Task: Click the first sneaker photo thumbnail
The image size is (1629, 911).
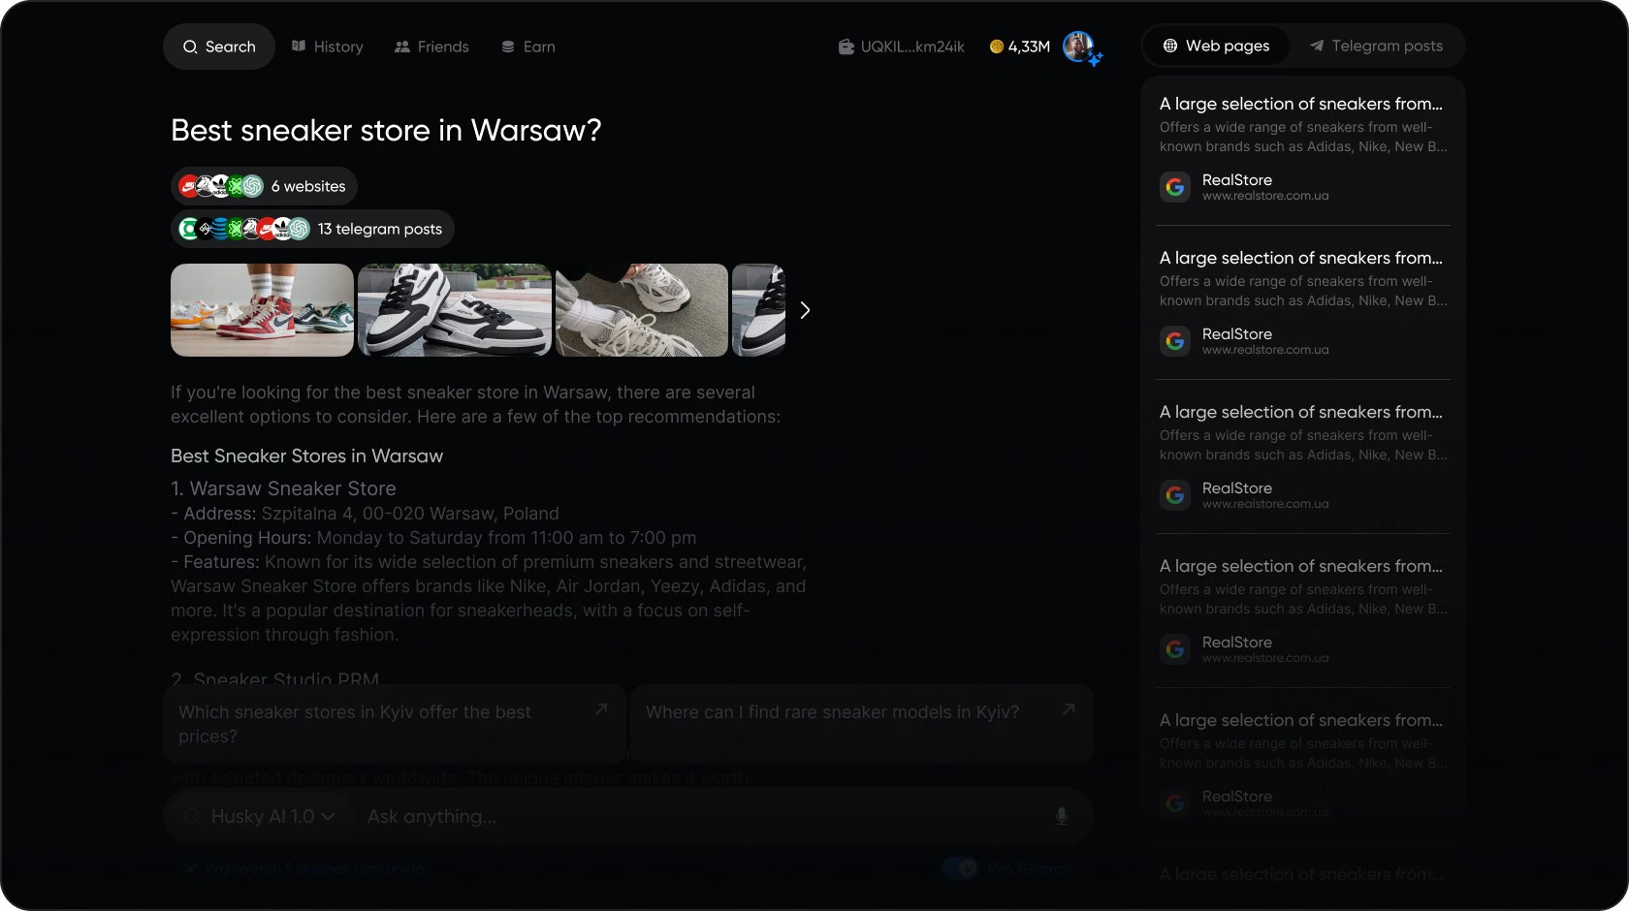Action: click(x=261, y=310)
